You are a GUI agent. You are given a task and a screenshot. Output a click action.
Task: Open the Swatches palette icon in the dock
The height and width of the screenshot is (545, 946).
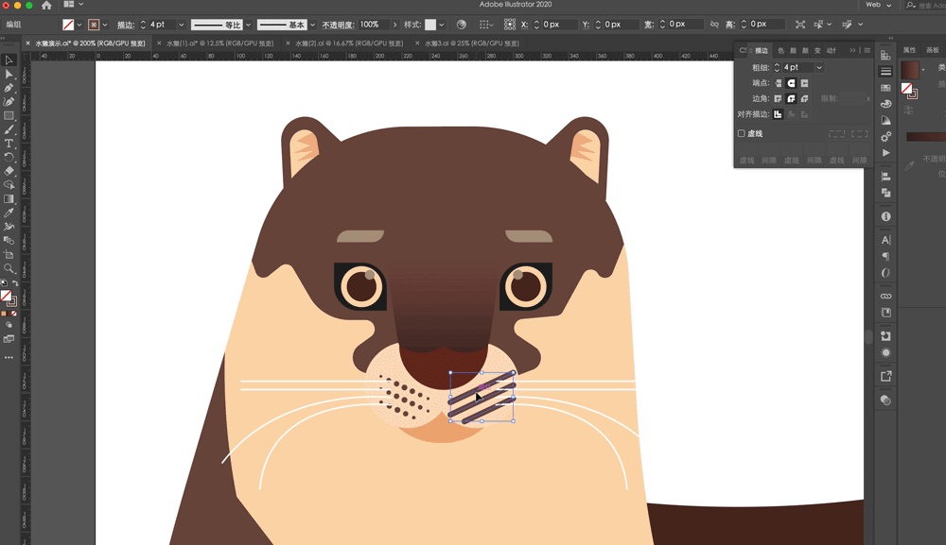(885, 88)
